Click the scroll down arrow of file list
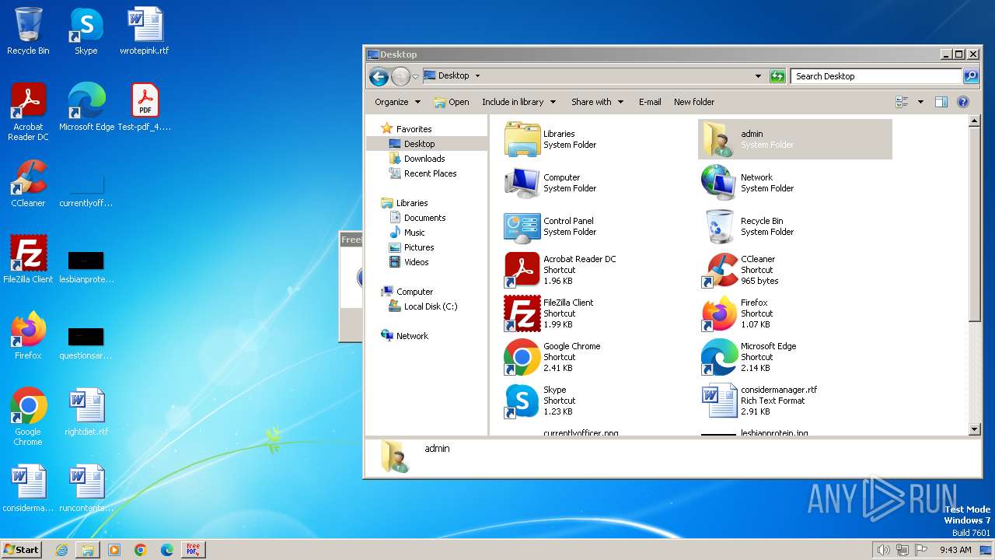Viewport: 995px width, 560px height. (975, 429)
